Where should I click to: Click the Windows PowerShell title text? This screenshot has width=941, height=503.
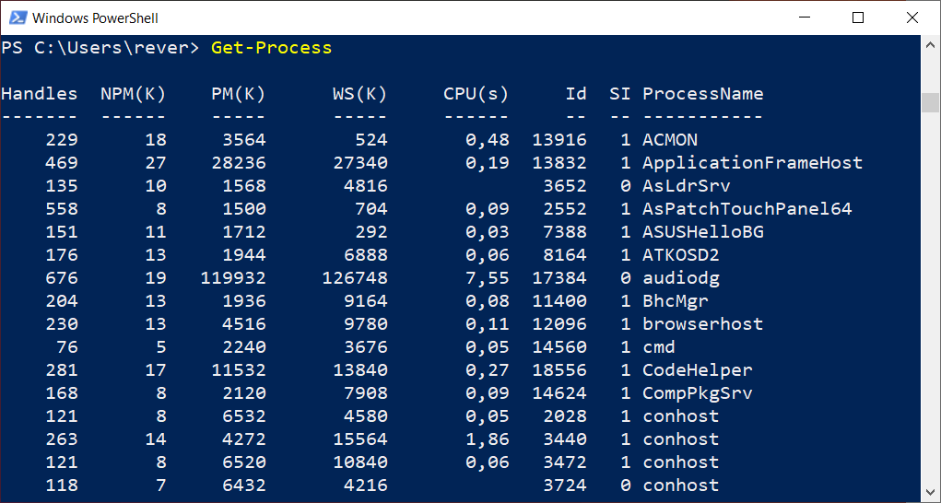pos(96,18)
